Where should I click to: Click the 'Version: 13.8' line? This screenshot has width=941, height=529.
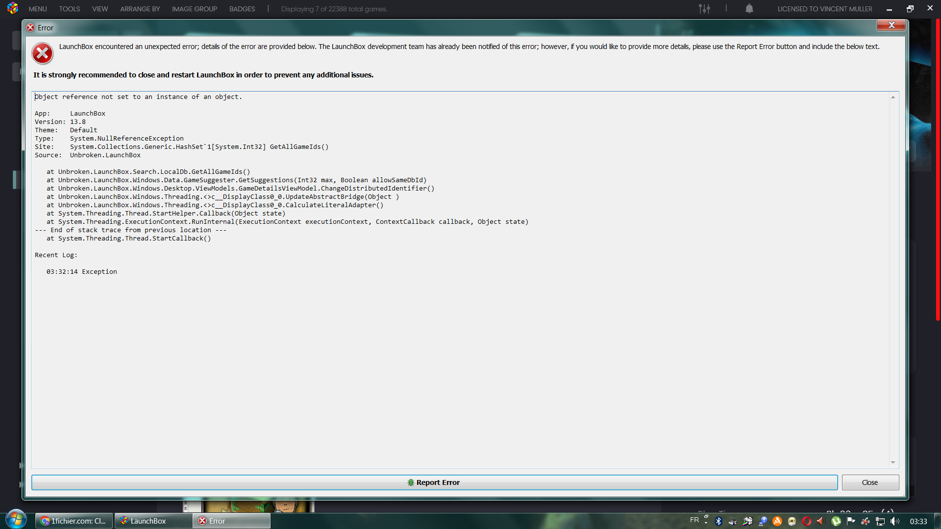[x=60, y=122]
